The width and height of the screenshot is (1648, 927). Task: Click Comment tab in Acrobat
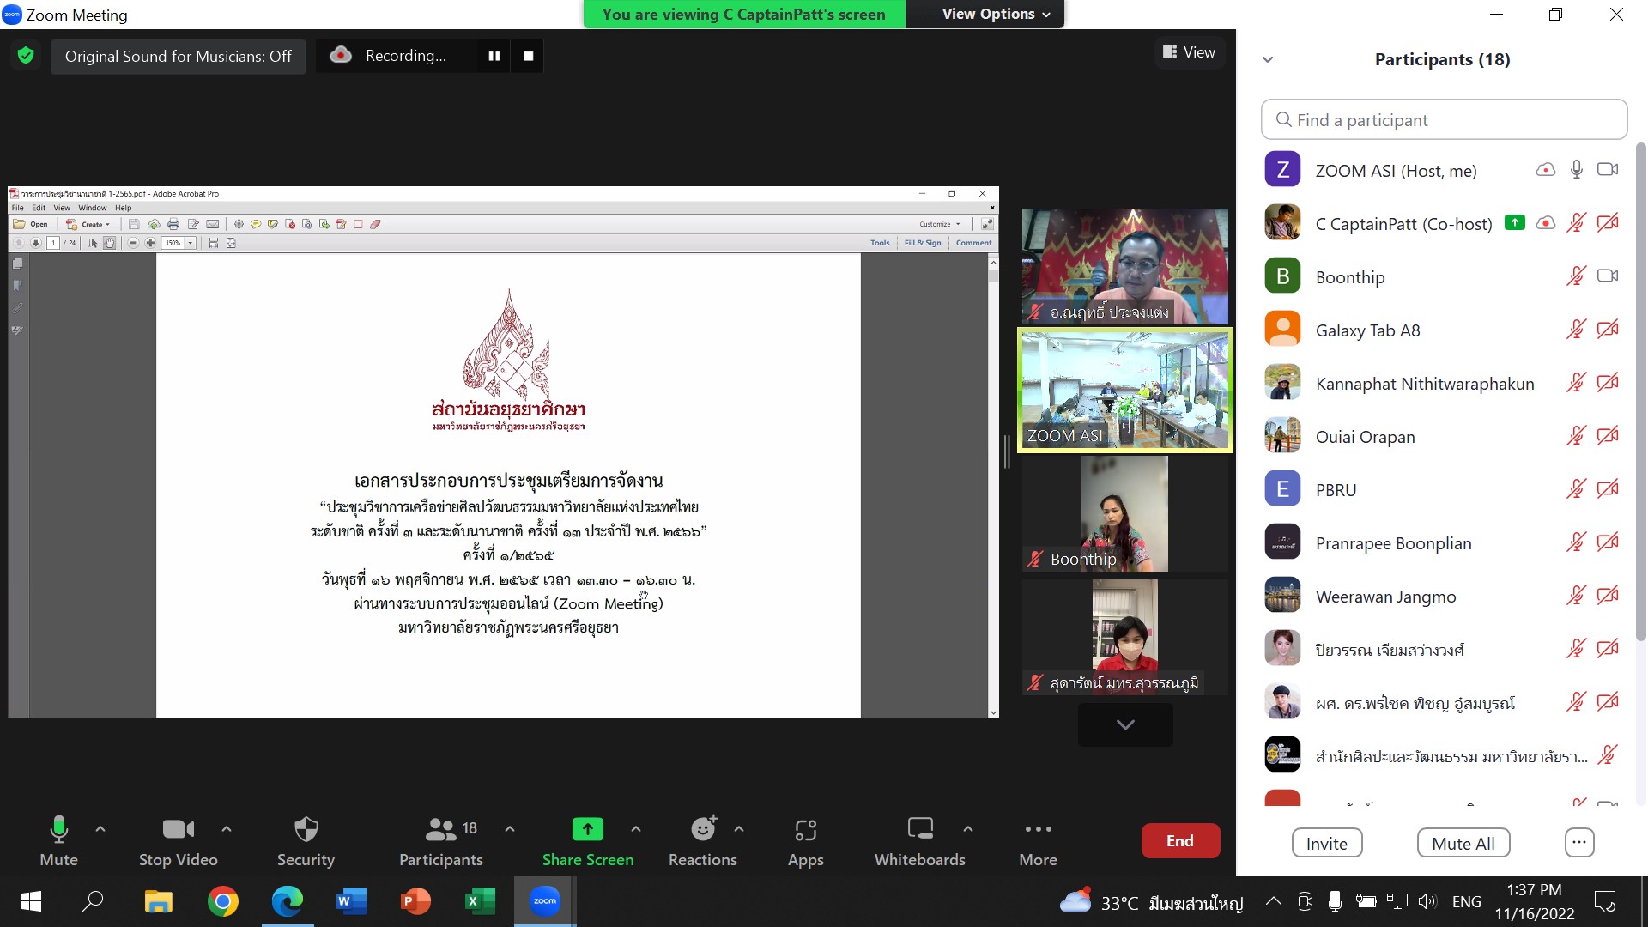pyautogui.click(x=974, y=243)
